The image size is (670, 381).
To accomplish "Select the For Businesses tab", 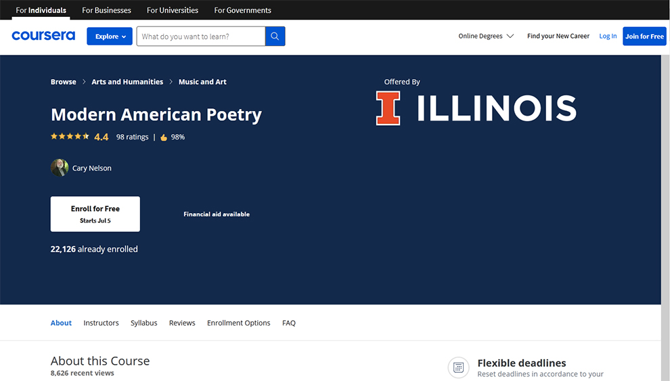I will [x=106, y=10].
